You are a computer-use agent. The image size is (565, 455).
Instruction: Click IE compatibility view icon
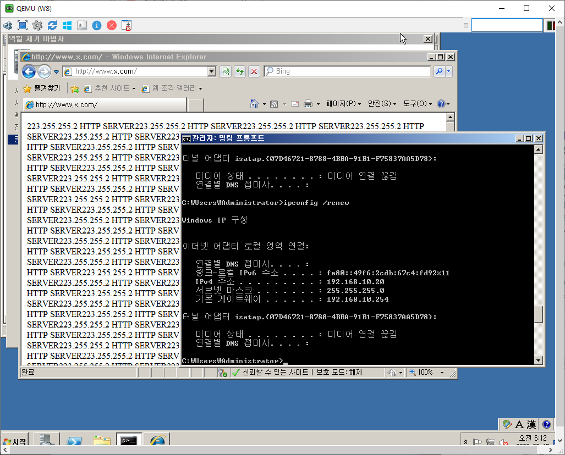tap(226, 71)
